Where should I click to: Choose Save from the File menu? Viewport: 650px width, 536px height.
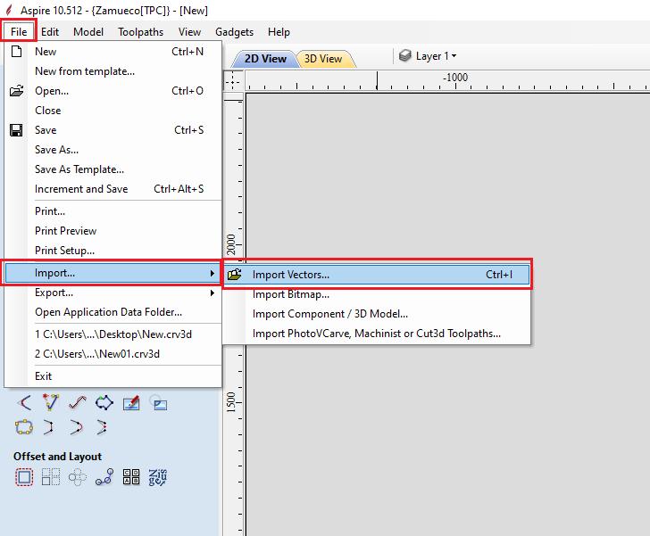click(x=112, y=130)
